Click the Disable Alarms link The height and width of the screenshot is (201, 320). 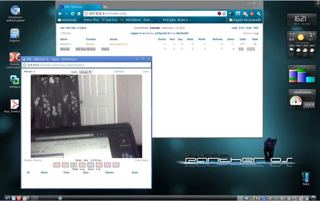coord(33,160)
